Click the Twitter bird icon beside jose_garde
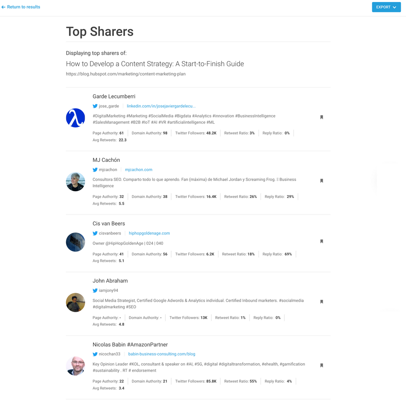 pos(95,106)
